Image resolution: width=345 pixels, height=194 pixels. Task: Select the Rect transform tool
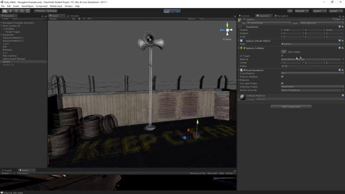coord(28,11)
